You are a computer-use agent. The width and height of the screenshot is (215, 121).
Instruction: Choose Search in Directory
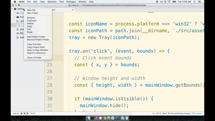(36, 53)
